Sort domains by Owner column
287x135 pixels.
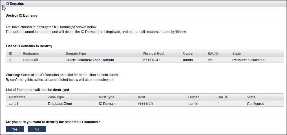188,54
